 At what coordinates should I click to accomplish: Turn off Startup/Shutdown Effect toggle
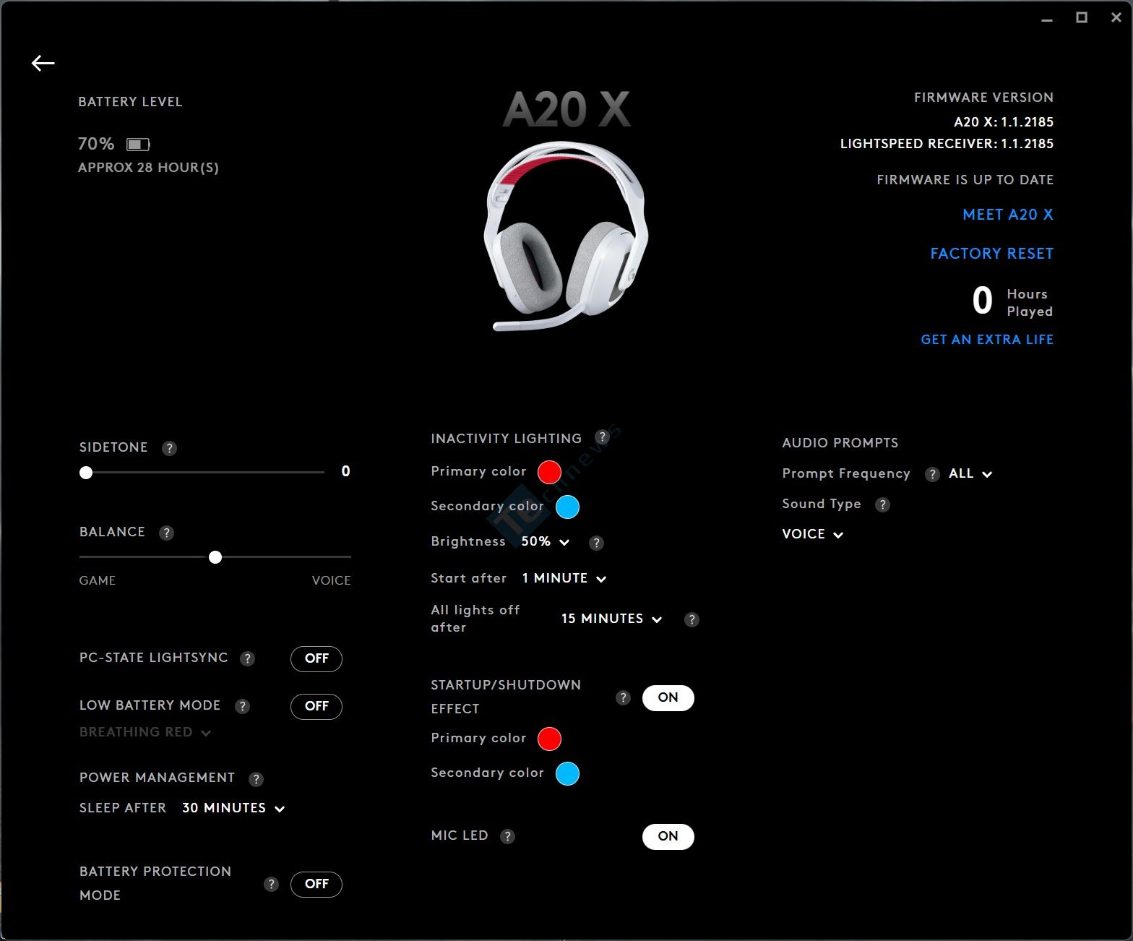pyautogui.click(x=668, y=697)
